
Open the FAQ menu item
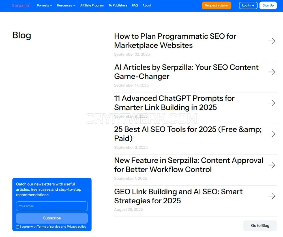(x=135, y=5)
